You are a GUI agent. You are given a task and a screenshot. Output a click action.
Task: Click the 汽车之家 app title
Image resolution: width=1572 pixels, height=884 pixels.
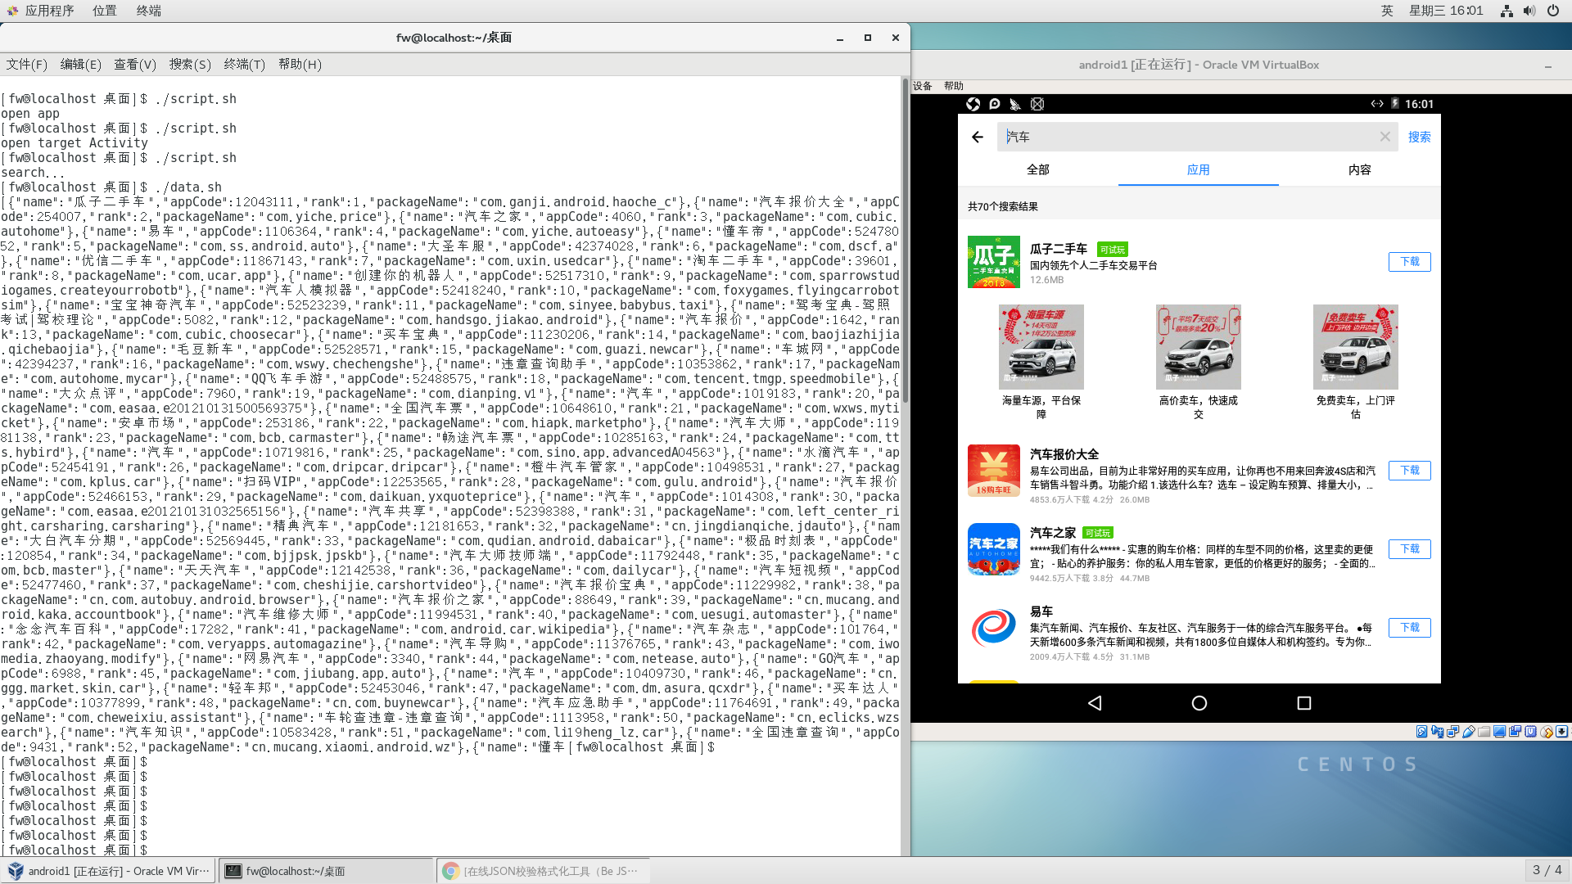click(x=1053, y=532)
